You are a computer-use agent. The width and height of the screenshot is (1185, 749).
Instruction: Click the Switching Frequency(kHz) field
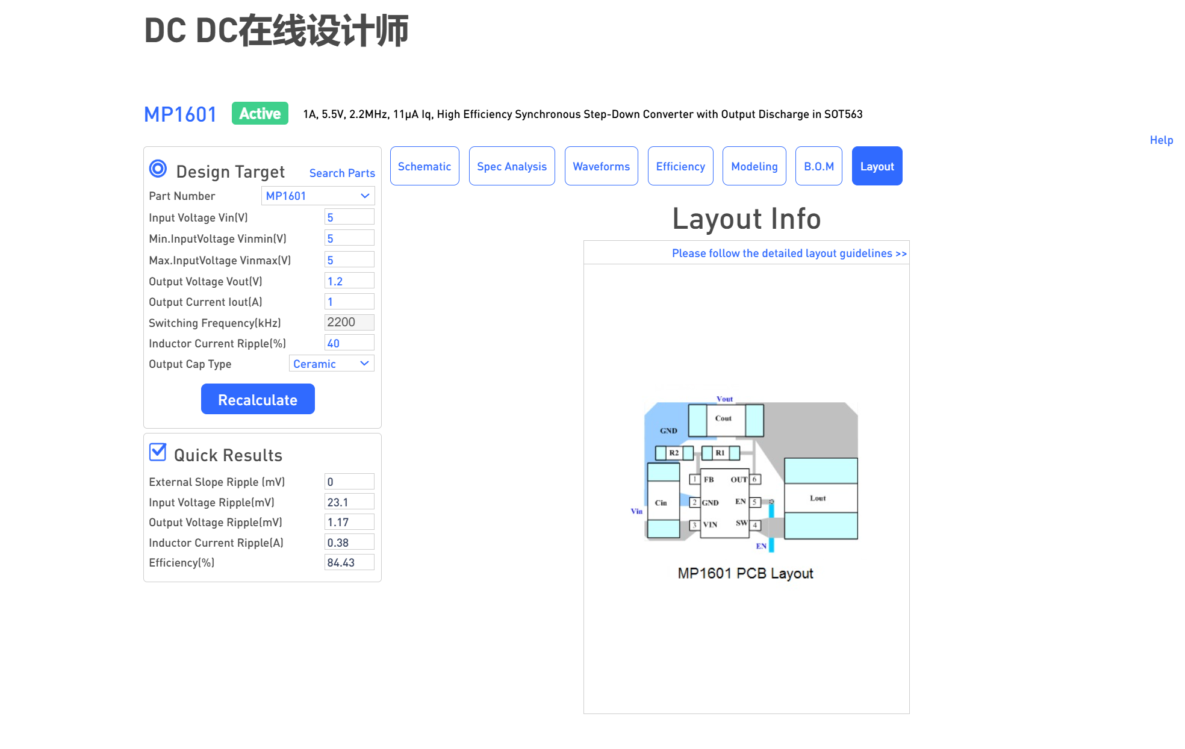349,322
